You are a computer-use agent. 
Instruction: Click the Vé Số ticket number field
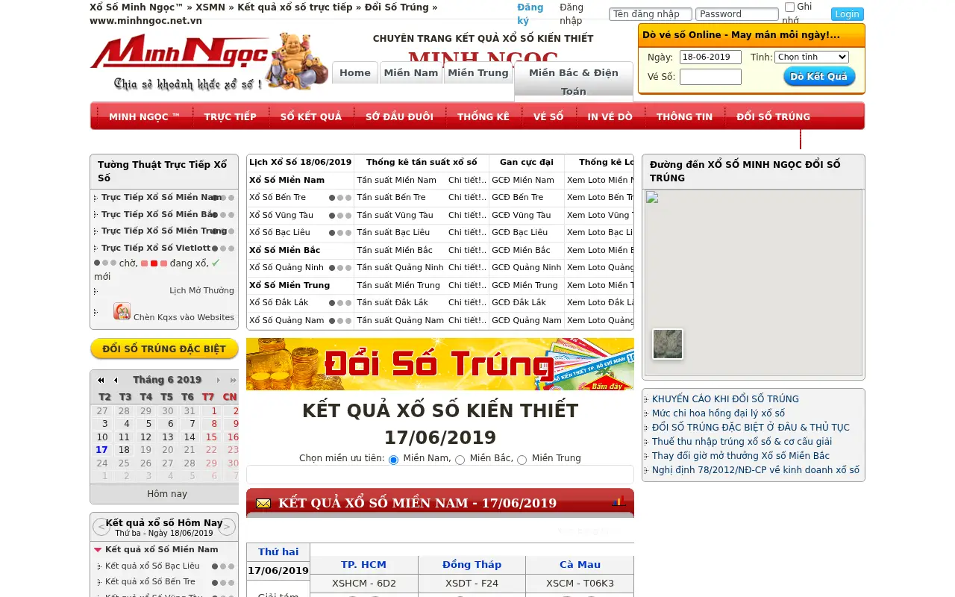coord(710,77)
